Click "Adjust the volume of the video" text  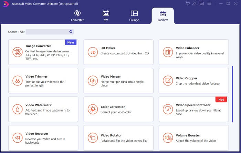tap(196, 141)
